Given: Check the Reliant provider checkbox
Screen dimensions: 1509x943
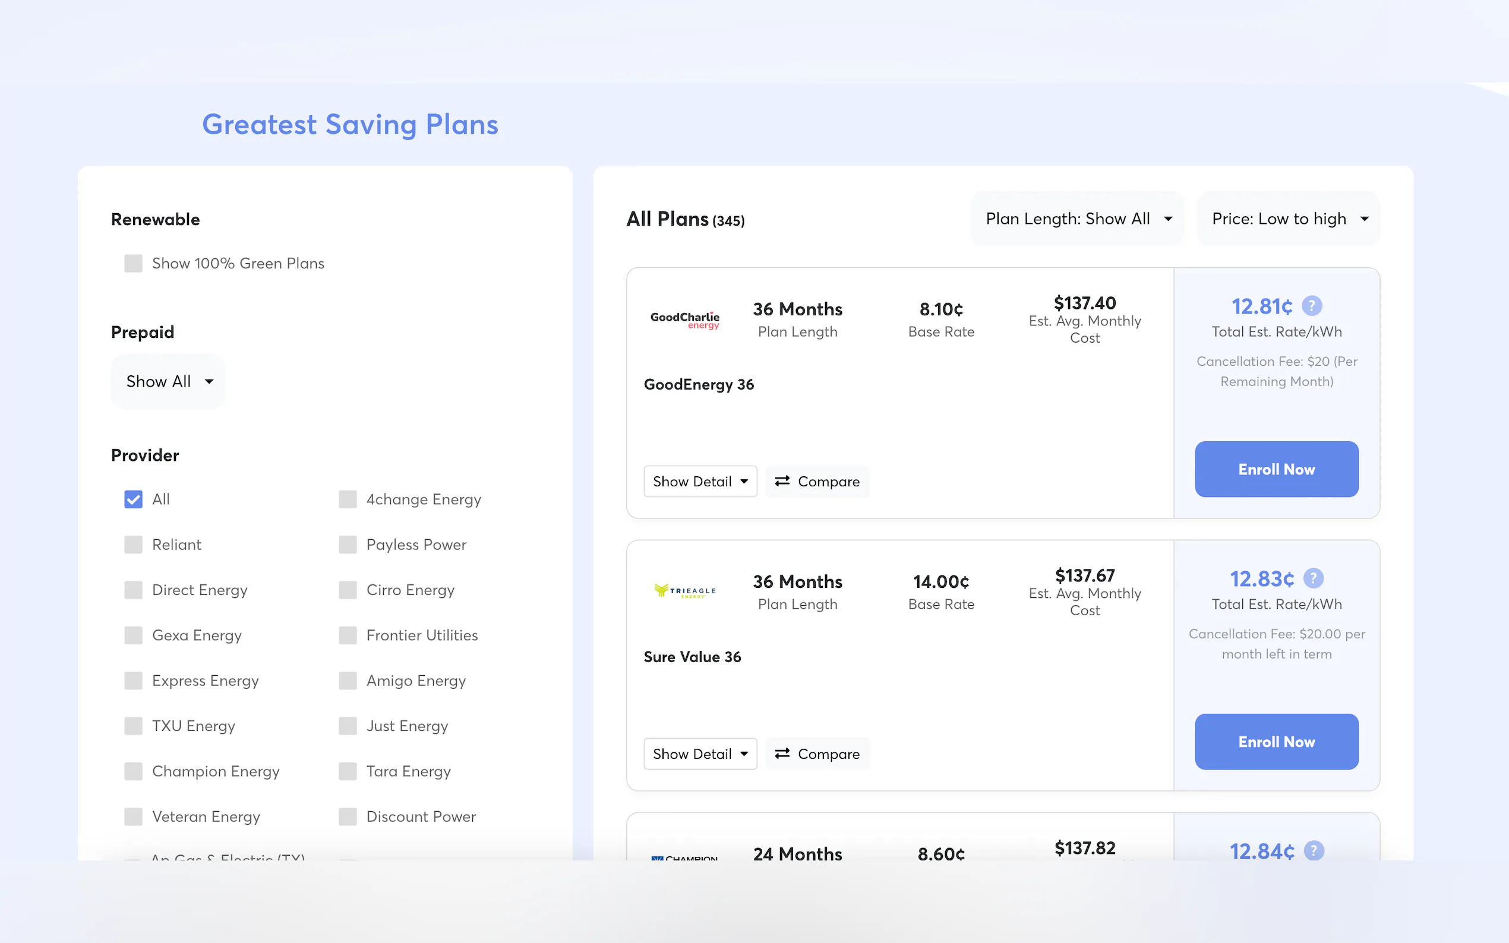Looking at the screenshot, I should click(x=134, y=545).
